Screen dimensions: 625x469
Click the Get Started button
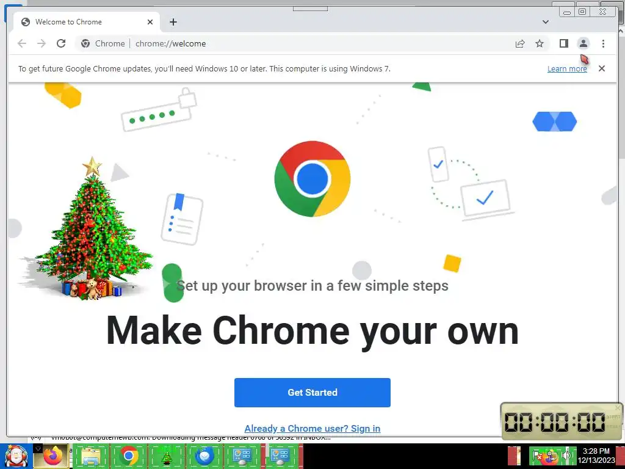click(312, 393)
